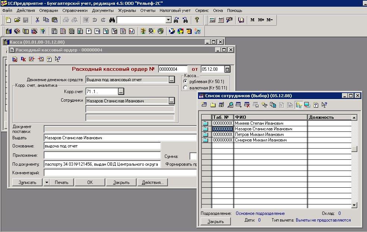Click Должность column header

click(330, 117)
